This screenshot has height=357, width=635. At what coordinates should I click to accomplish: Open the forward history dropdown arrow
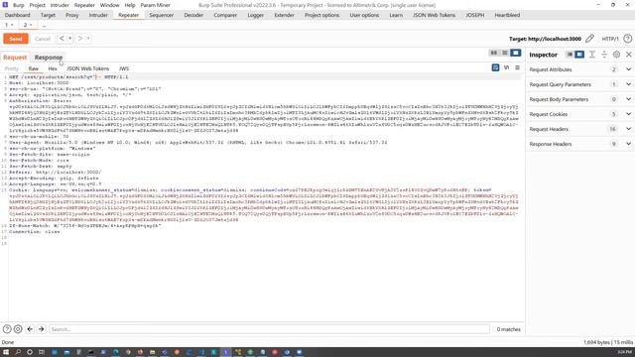point(88,39)
